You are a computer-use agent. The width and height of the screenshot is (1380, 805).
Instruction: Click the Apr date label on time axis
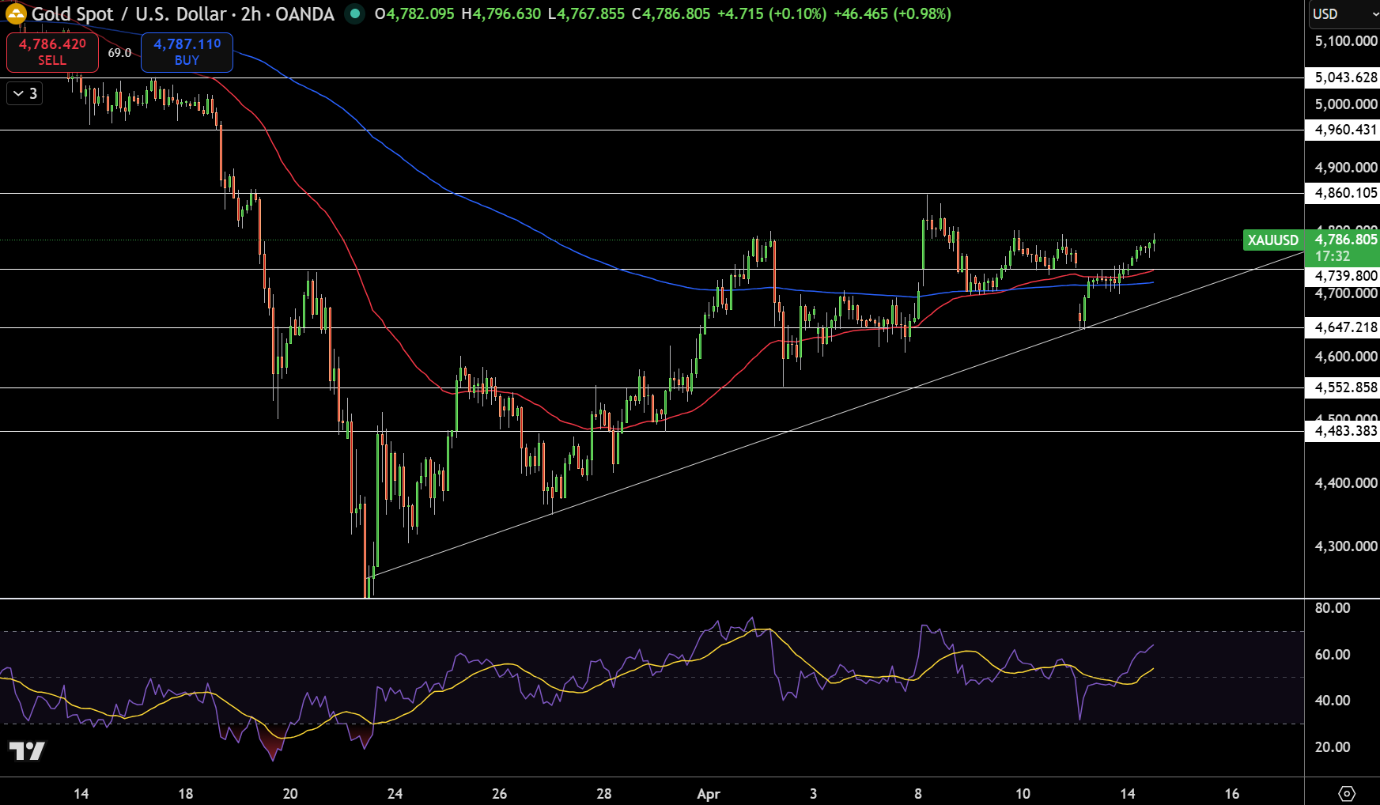709,794
